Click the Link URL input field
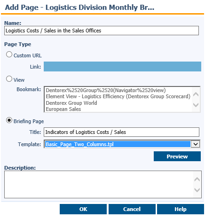This screenshot has height=219, width=205. tap(122, 66)
